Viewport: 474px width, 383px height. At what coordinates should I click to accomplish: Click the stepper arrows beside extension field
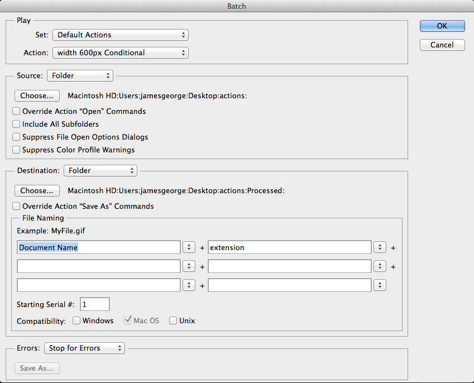pos(380,247)
